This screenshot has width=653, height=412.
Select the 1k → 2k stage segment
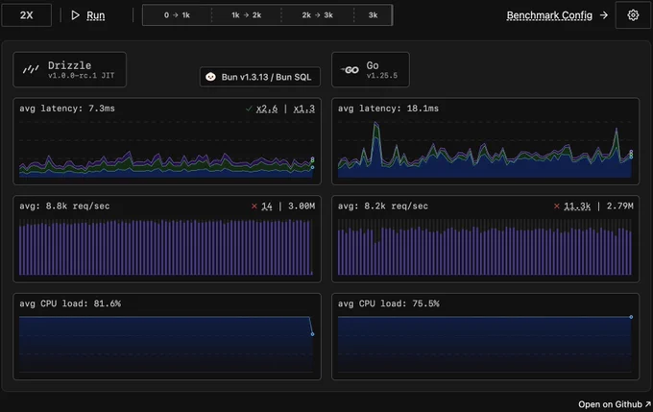[247, 15]
